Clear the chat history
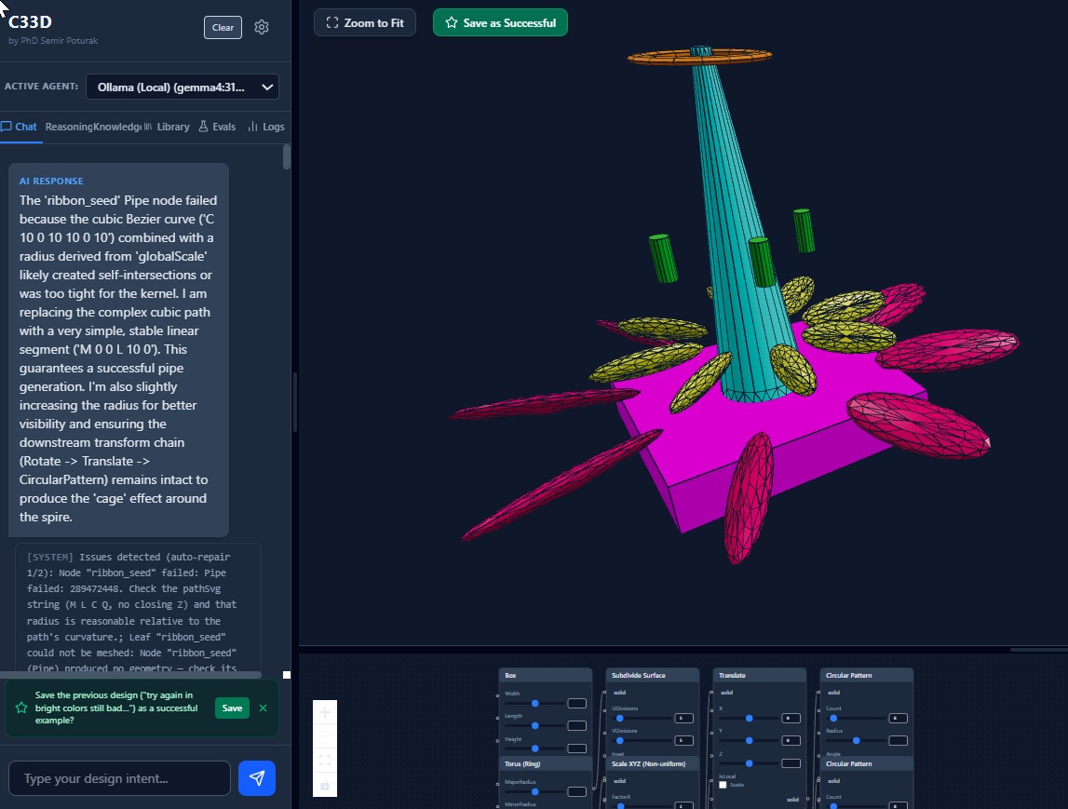 point(223,27)
